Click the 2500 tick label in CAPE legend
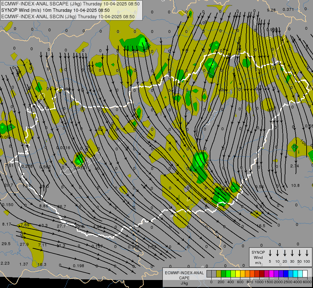The width and height of the screenshot is (313, 288). [x=288, y=282]
